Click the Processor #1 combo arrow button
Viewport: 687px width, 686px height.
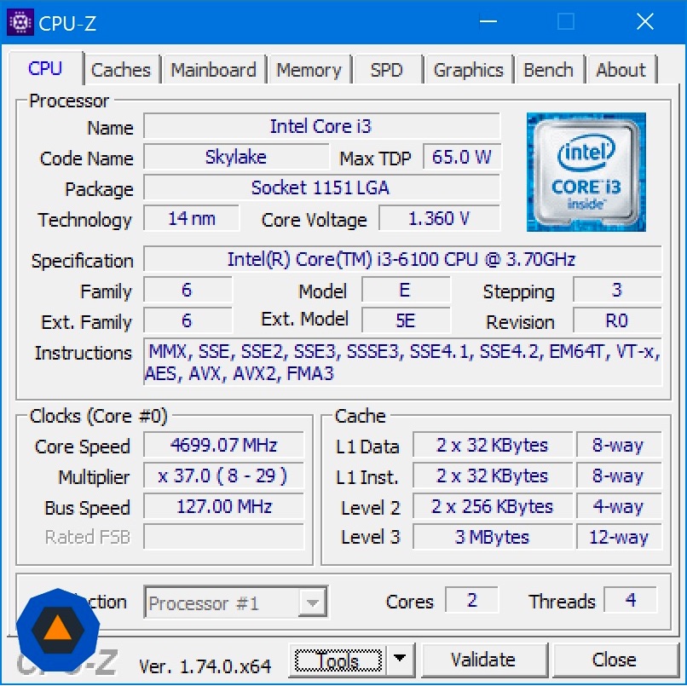click(313, 602)
